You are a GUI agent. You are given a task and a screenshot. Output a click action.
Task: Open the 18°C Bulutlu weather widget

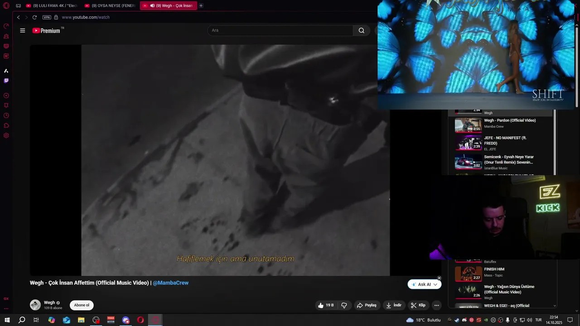pyautogui.click(x=424, y=320)
